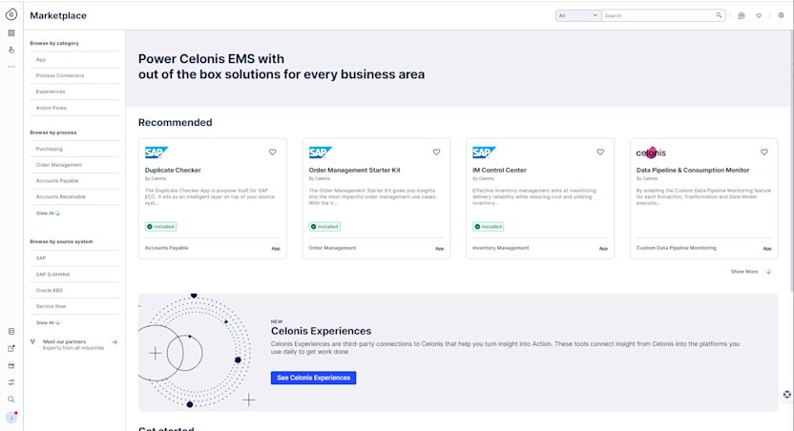Viewport: 794px width, 431px height.
Task: Click the SAP logo on the Duplicate Checker card
Action: click(157, 153)
